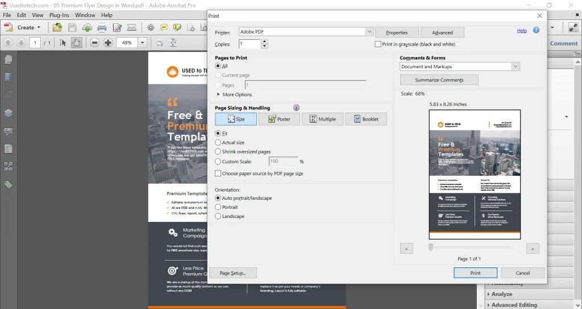Expand the Advanced Editing panel section
Screen dimensions: 582x309
coord(514,304)
